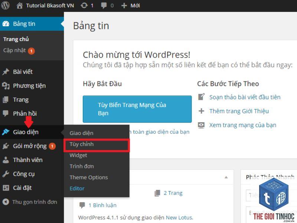Screen dimensions: 297x223
Task: Select Giao diện in the flyout submenu
Action: [x=81, y=133]
